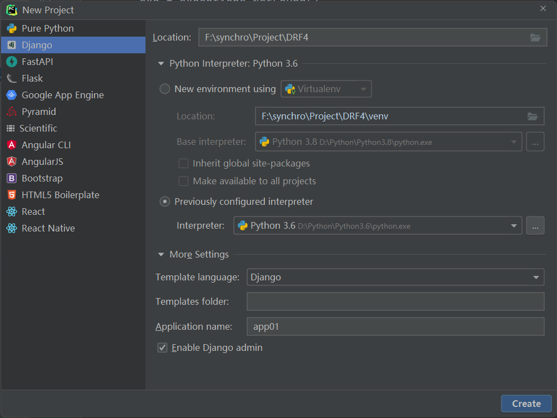Select Pure Python project type
This screenshot has width=557, height=418.
click(x=47, y=28)
